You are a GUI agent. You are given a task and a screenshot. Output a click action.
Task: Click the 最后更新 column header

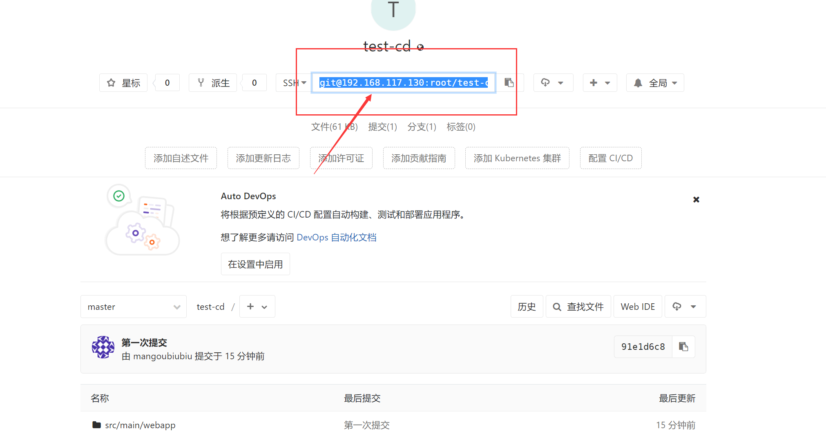pyautogui.click(x=677, y=398)
